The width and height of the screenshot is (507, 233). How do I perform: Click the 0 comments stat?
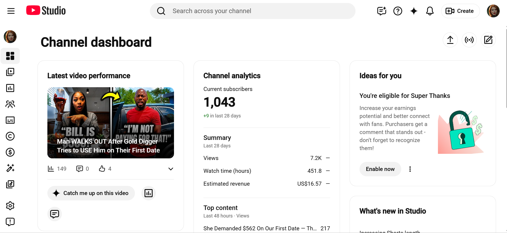tap(82, 169)
